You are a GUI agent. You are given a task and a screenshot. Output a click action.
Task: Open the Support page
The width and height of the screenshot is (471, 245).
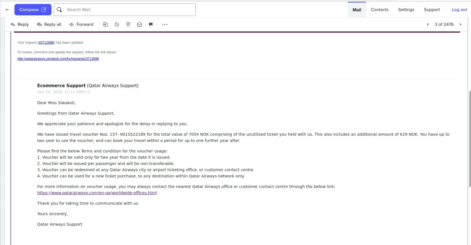coord(432,10)
